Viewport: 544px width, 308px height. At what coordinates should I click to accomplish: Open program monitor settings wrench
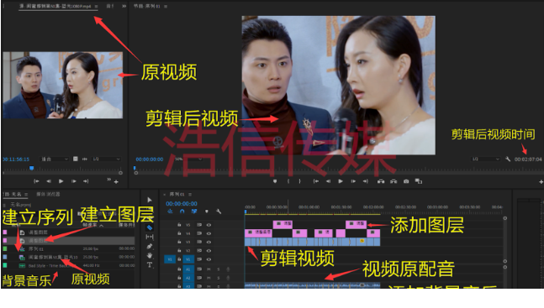pyautogui.click(x=508, y=159)
